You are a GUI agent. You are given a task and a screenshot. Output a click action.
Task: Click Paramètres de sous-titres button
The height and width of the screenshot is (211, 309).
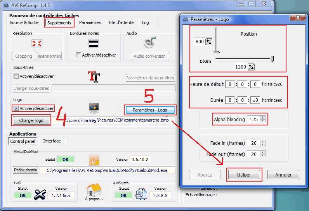coord(150,78)
